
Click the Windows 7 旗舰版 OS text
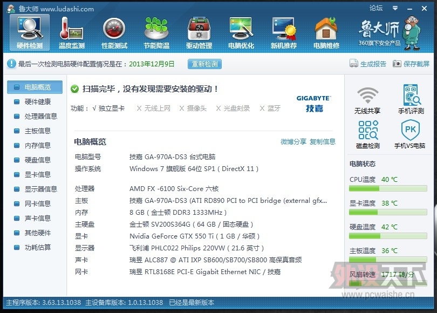tap(194, 168)
